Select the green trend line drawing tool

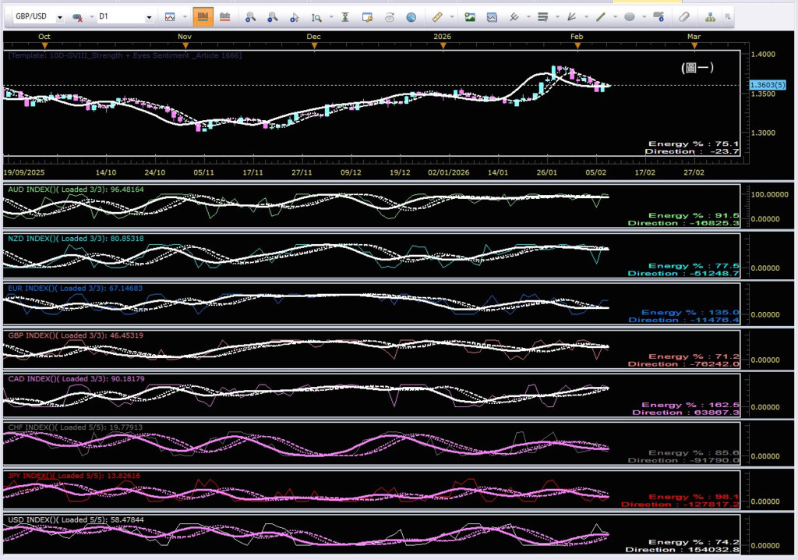coord(601,16)
